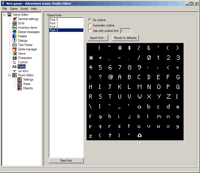Click the Characters people icon
Screen dimensions: 200x173
(x=15, y=58)
